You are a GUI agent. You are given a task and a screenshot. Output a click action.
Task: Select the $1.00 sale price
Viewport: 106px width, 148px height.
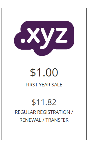(x=44, y=72)
